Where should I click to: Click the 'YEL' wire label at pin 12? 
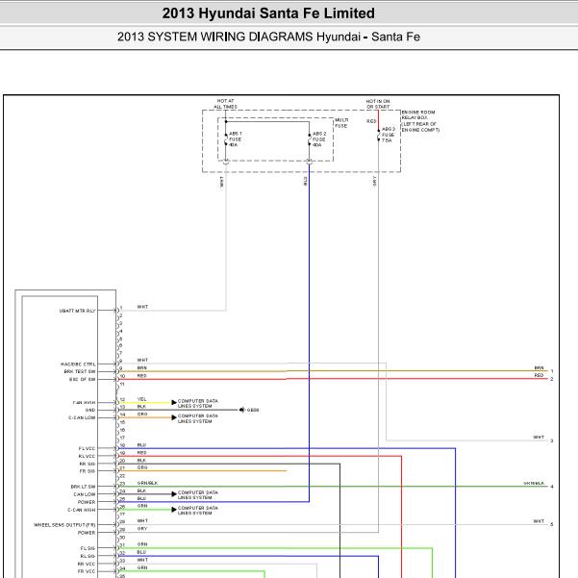point(142,399)
